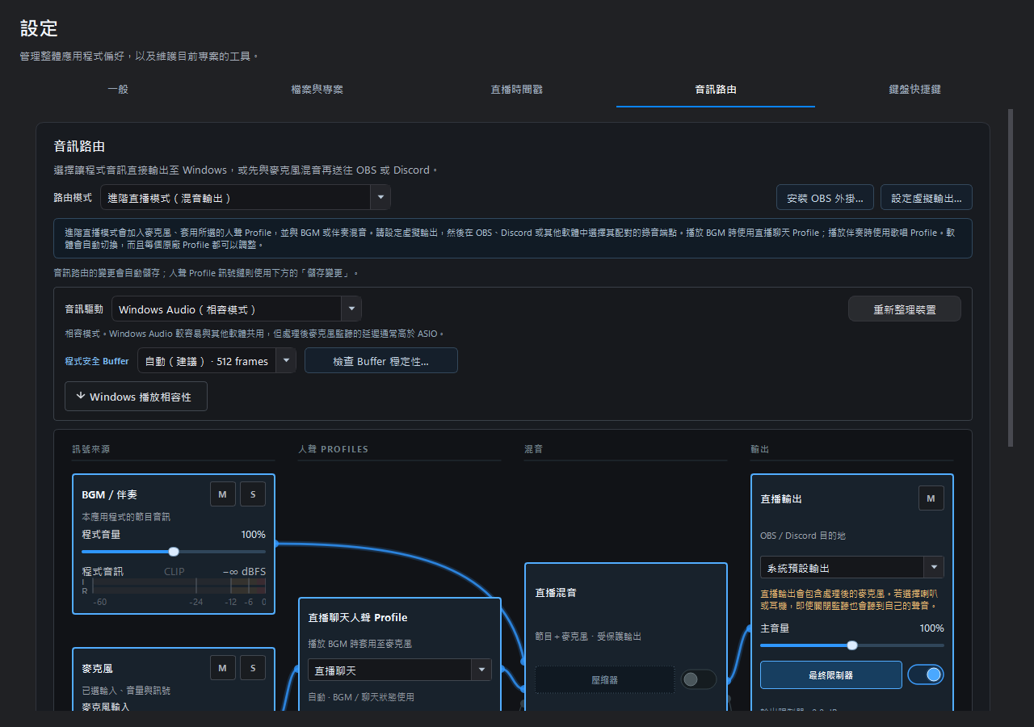Click the 程式安全 Buffer label
The image size is (1034, 727).
click(x=97, y=361)
